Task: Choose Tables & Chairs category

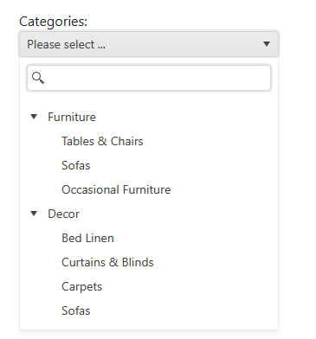Action: coord(102,141)
